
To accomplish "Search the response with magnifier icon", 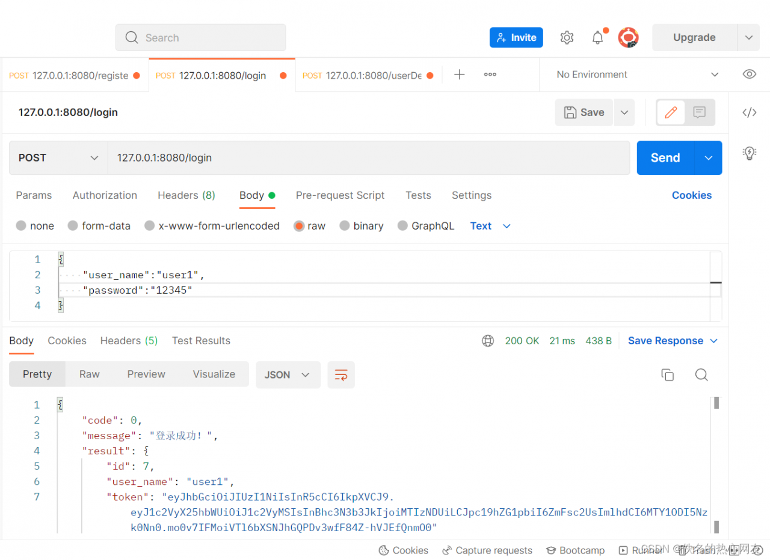I will (x=701, y=375).
